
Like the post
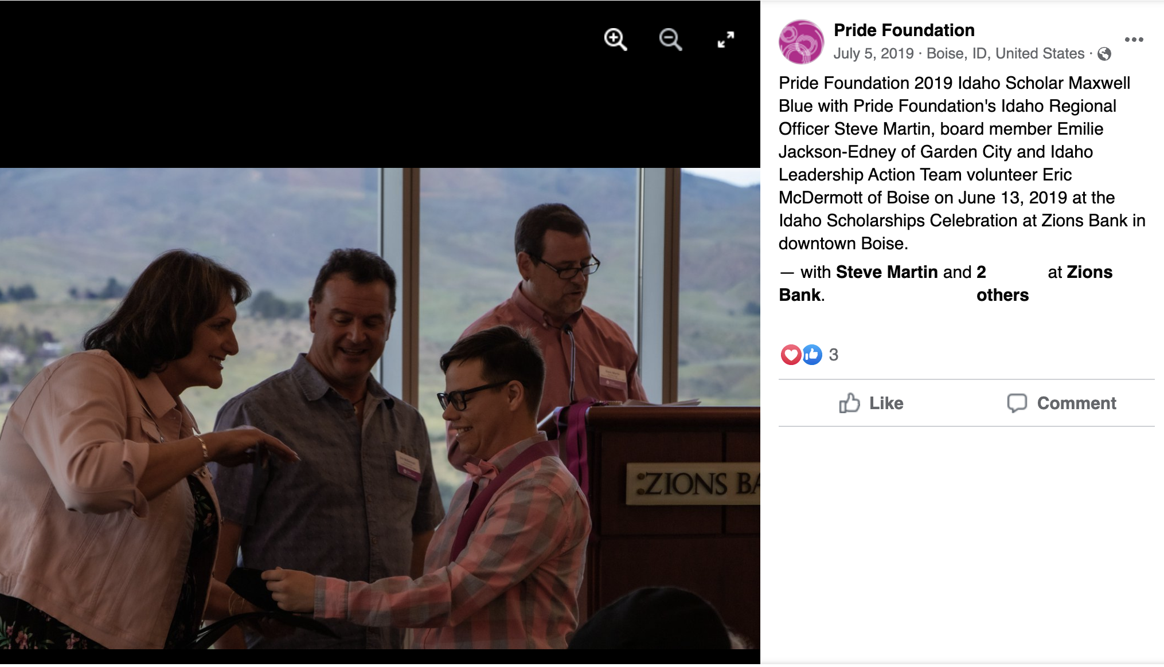[x=872, y=403]
